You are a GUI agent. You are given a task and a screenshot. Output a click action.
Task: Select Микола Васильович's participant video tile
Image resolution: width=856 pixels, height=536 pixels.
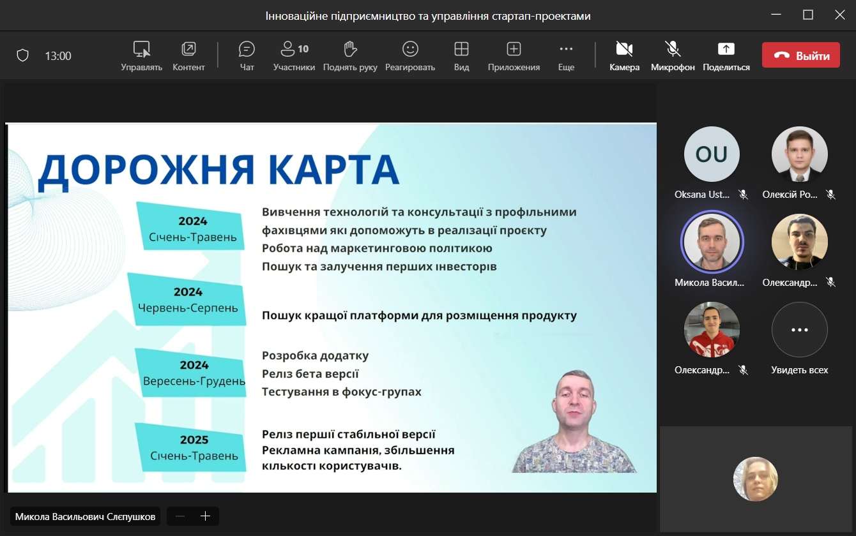pyautogui.click(x=712, y=242)
